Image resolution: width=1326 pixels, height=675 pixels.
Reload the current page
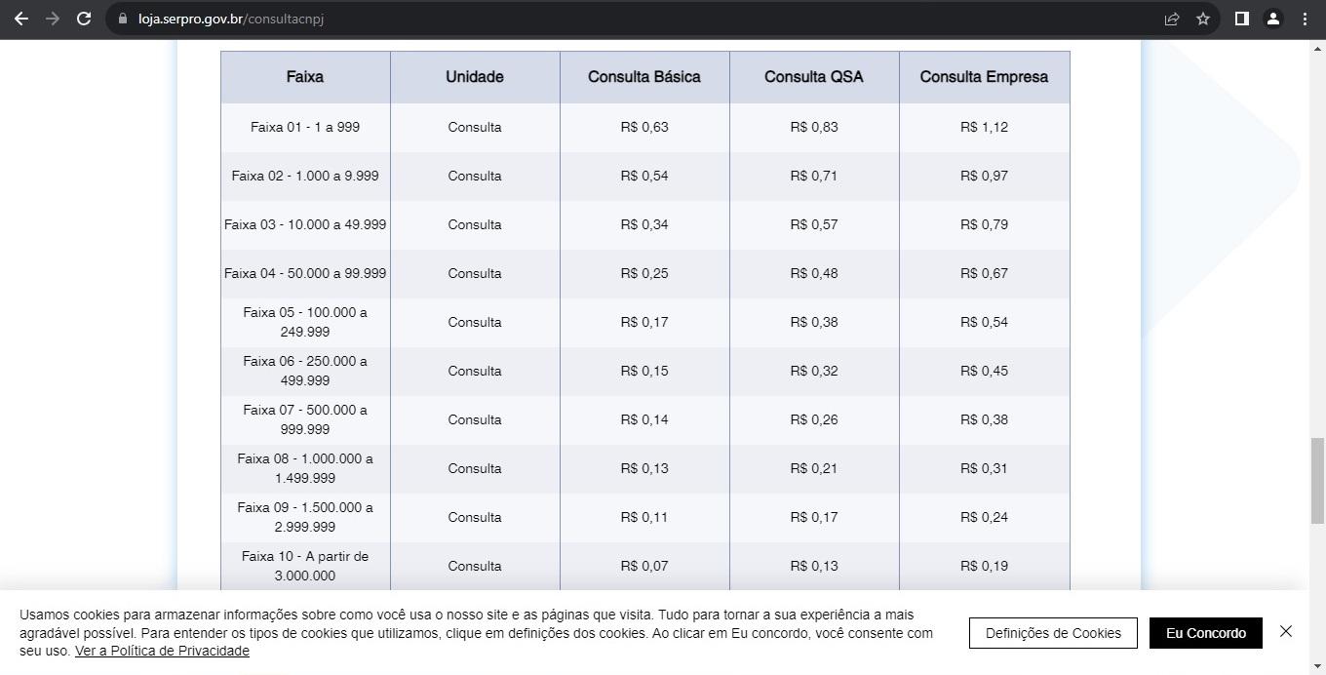[84, 19]
